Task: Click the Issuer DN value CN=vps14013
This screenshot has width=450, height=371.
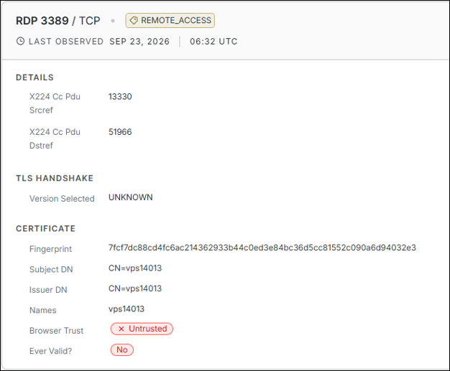Action: [135, 288]
